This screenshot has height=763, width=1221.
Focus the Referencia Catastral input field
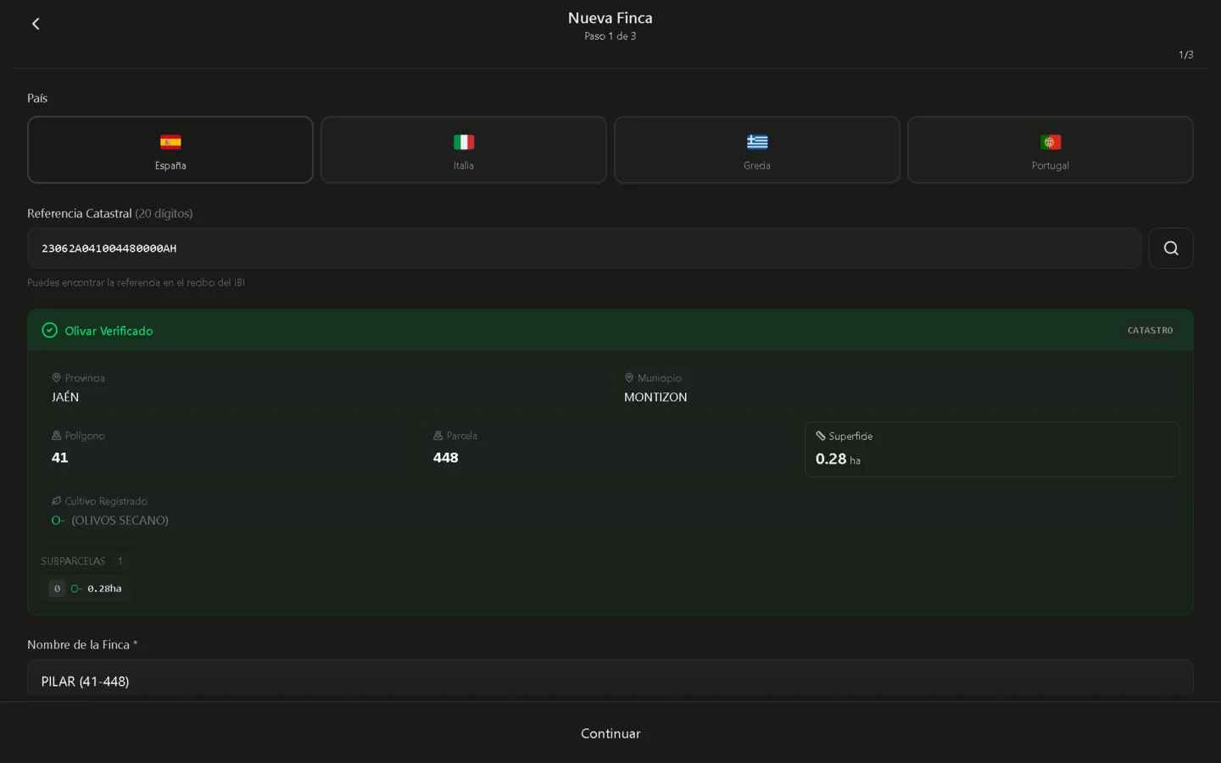click(x=583, y=248)
